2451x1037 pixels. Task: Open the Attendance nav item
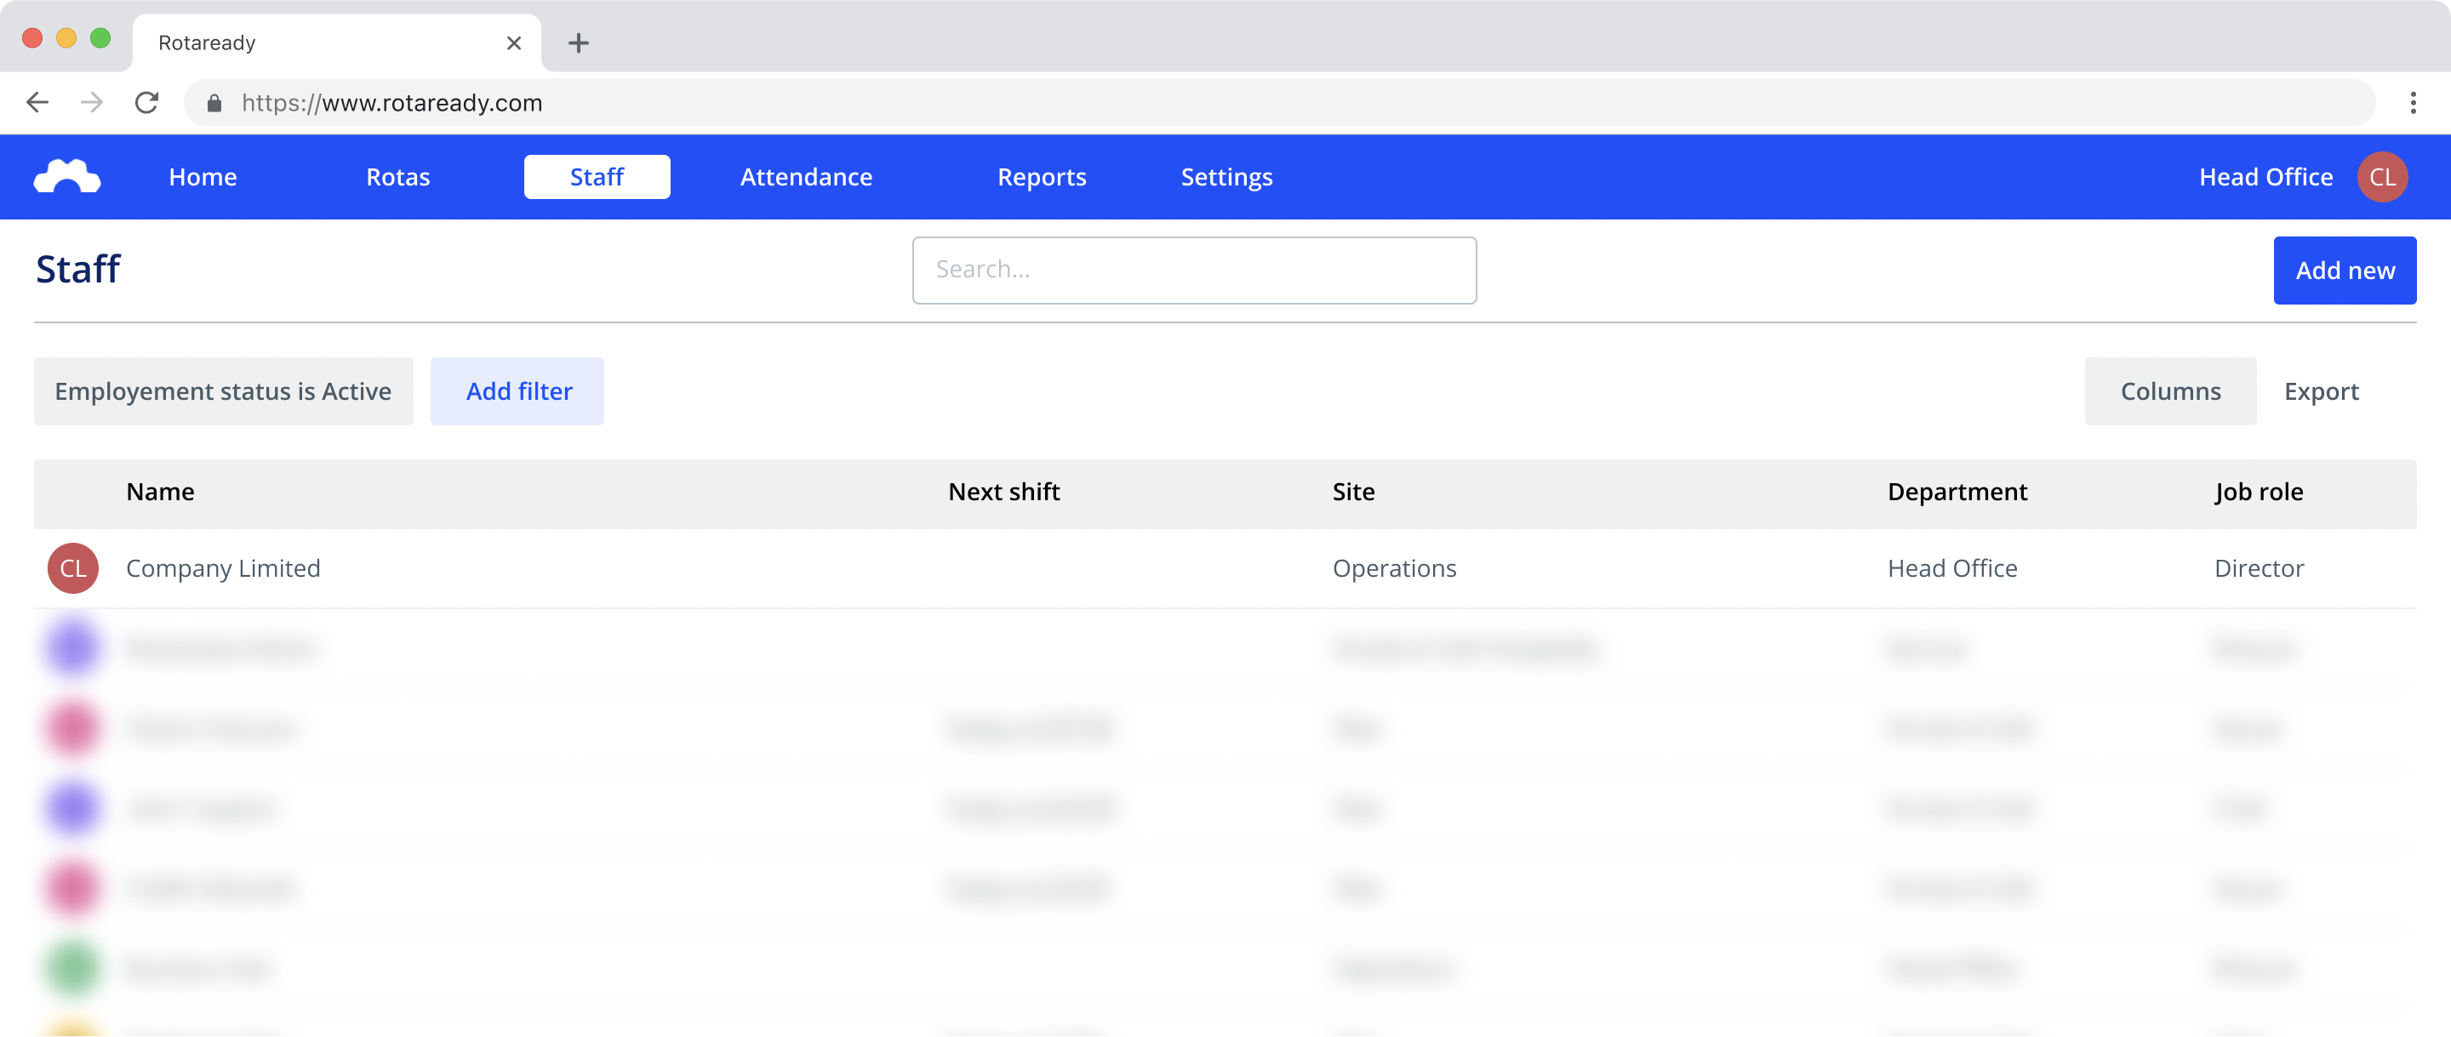806,177
